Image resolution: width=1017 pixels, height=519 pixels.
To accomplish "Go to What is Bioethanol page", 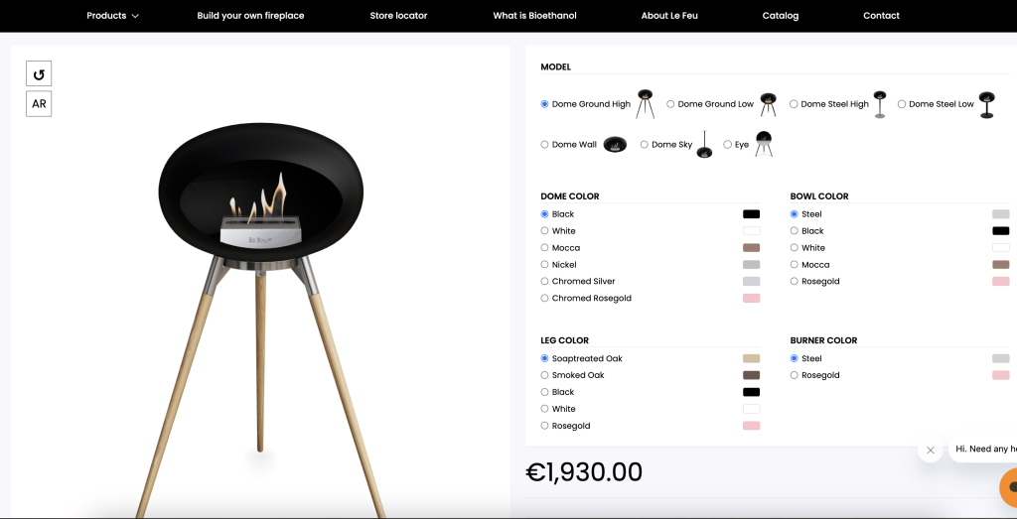I will 534,16.
